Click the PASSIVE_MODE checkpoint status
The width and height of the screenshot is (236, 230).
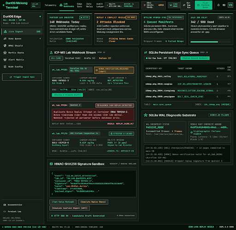155,127
